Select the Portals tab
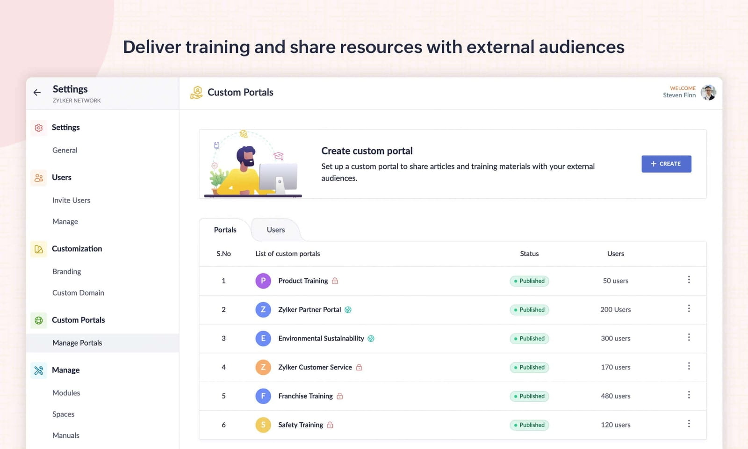 click(225, 230)
